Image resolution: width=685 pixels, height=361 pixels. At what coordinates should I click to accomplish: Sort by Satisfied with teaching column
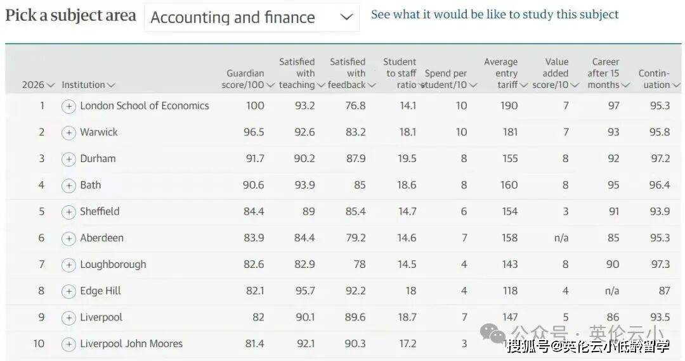click(301, 73)
